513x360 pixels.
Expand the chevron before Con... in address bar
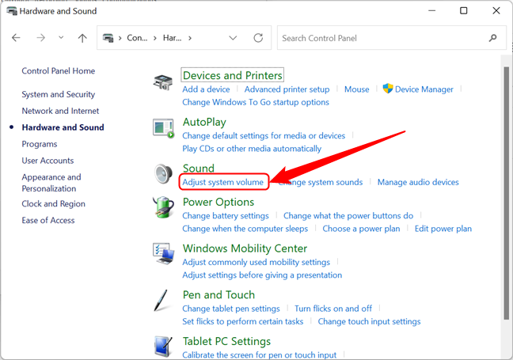(x=120, y=38)
